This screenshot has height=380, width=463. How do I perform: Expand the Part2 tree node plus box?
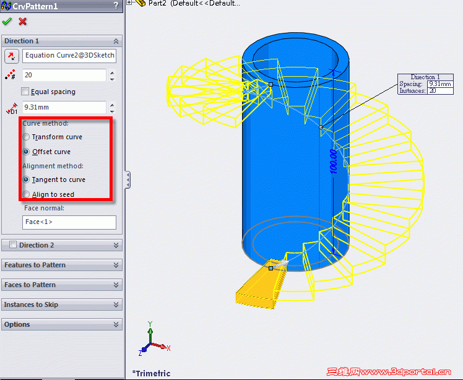(x=129, y=2)
